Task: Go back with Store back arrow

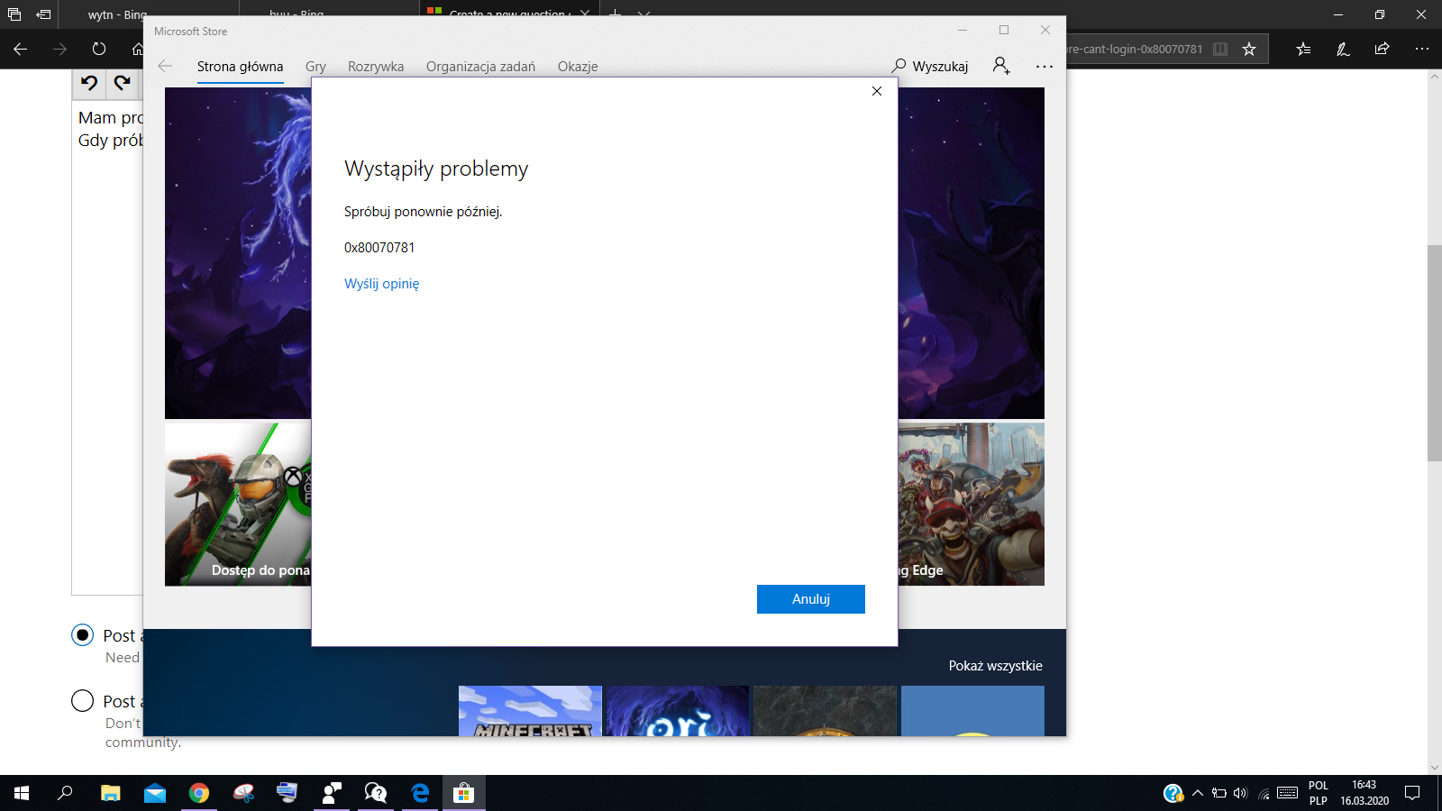Action: pos(165,66)
